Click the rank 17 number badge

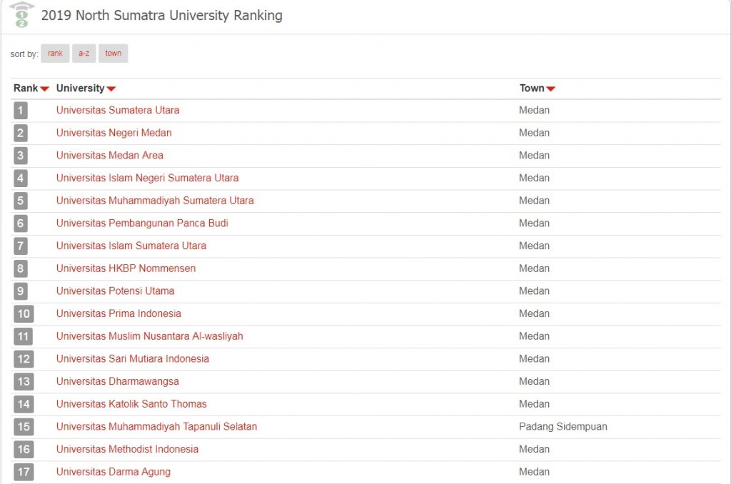pos(24,472)
